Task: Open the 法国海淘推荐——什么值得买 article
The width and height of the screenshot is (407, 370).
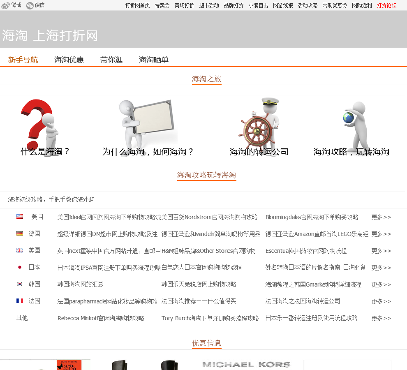Action: click(x=199, y=301)
